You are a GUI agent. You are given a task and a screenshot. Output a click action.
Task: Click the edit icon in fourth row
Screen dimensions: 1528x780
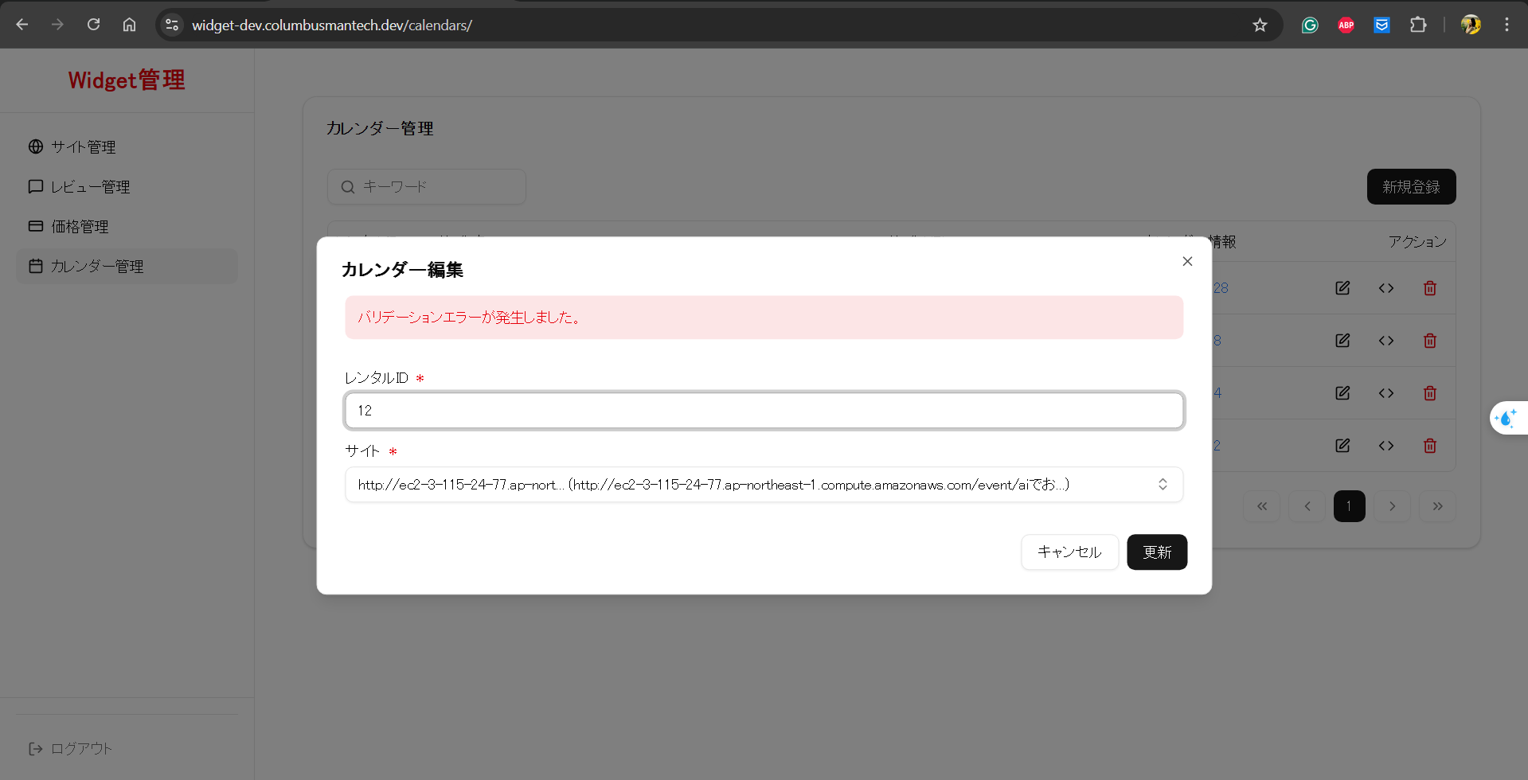tap(1342, 446)
